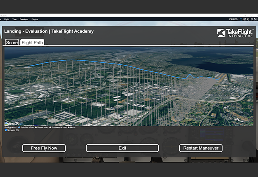Open the Developer menu
Screen dimensions: 258x177
(x=24, y=19)
